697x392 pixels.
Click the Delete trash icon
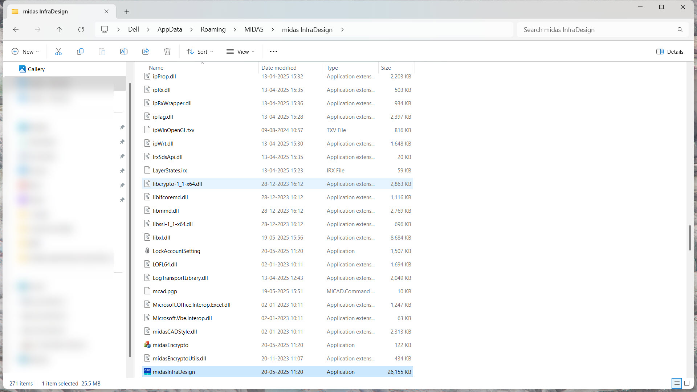click(167, 52)
